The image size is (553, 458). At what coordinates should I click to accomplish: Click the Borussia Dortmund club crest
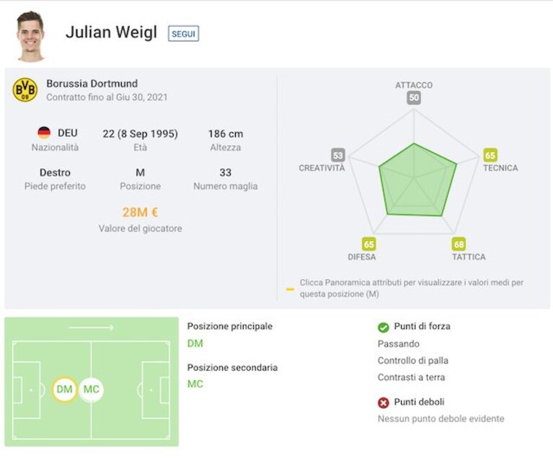coord(25,90)
